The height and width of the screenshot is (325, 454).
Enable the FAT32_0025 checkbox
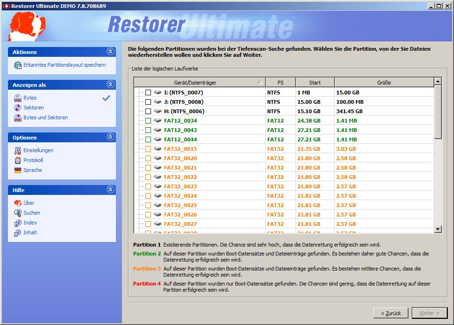[148, 205]
